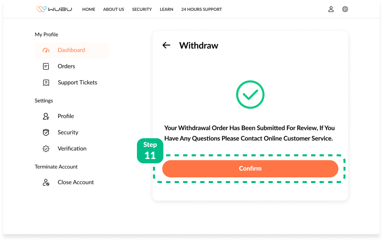Viewport: 383px width, 241px height.
Task: Click the globe language icon
Action: click(345, 9)
